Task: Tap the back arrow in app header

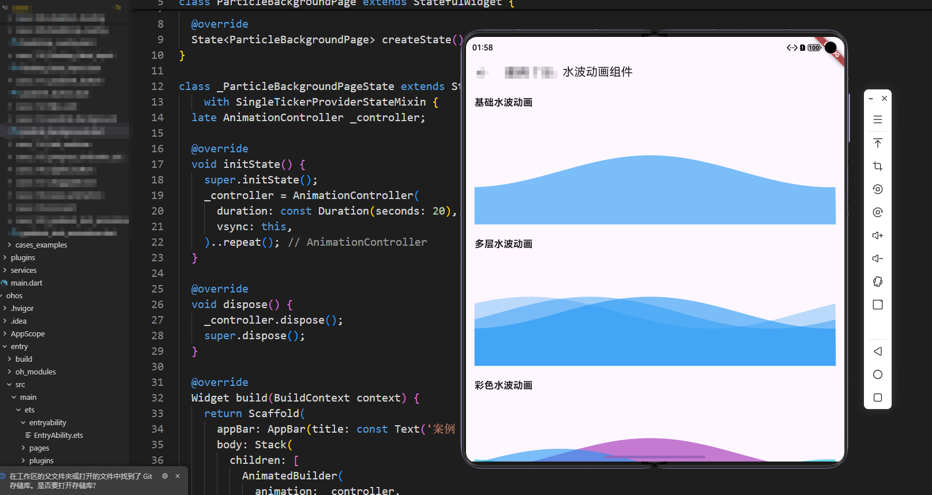Action: [x=483, y=72]
